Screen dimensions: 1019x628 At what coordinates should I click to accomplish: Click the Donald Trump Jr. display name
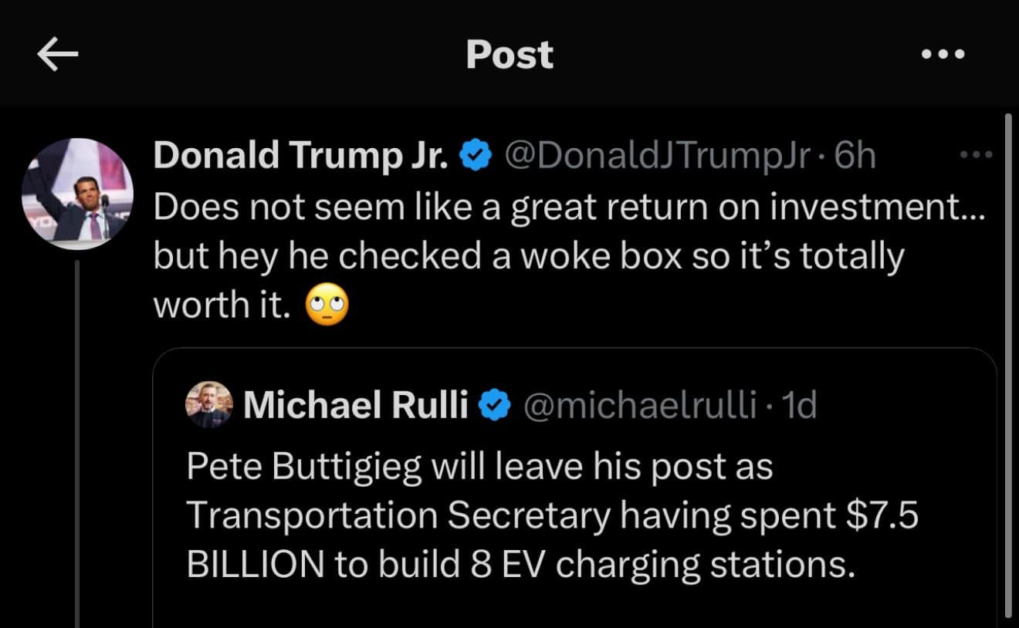tap(301, 156)
